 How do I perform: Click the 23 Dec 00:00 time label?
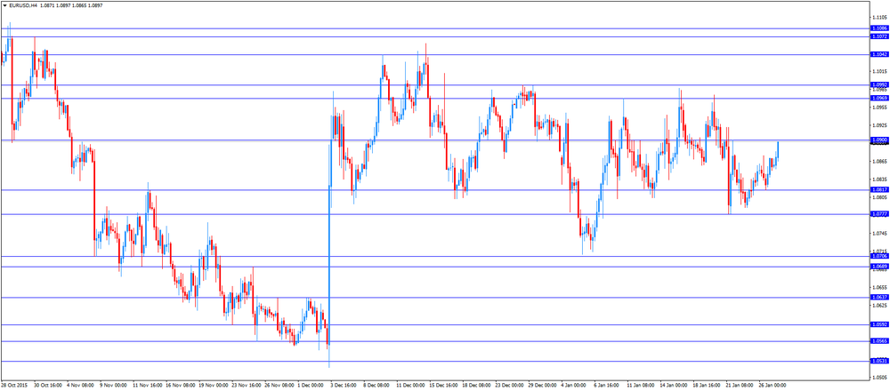(510, 385)
